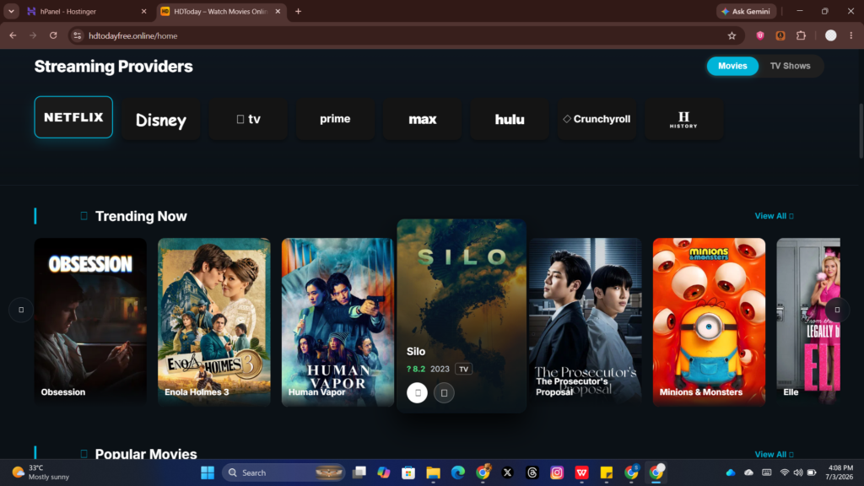The width and height of the screenshot is (864, 486).
Task: Open the weather widget showing 33°C
Action: [x=41, y=472]
